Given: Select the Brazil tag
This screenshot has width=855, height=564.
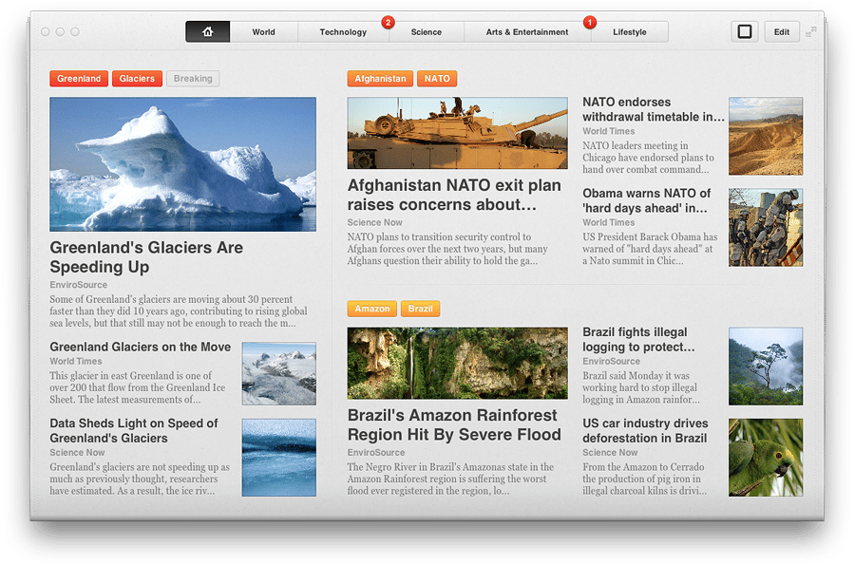Looking at the screenshot, I should point(421,309).
